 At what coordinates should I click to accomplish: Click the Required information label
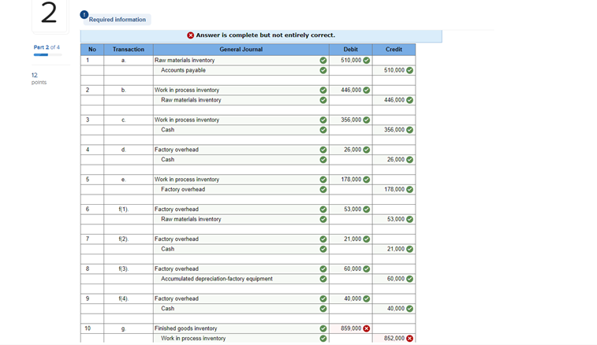118,20
